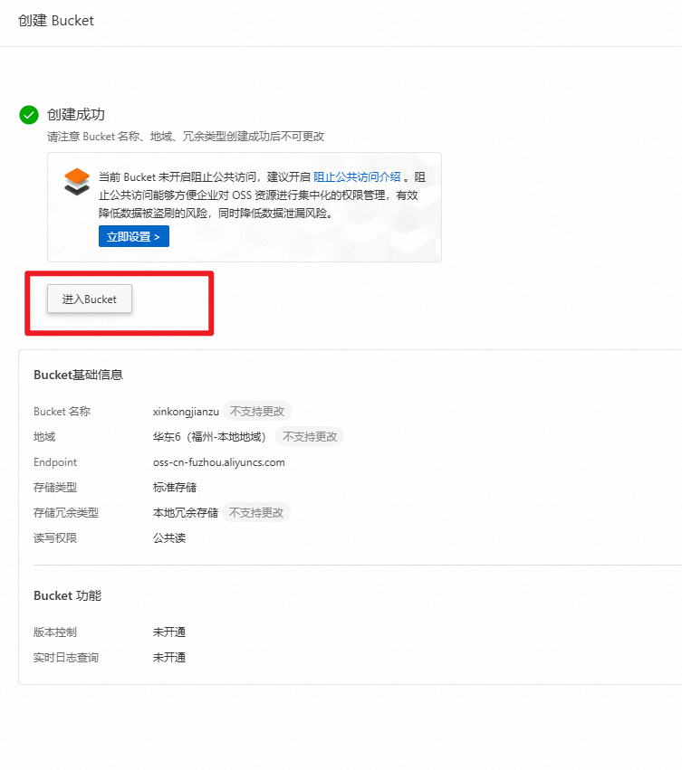Click the 未开通 value for 版本控制

(x=169, y=632)
